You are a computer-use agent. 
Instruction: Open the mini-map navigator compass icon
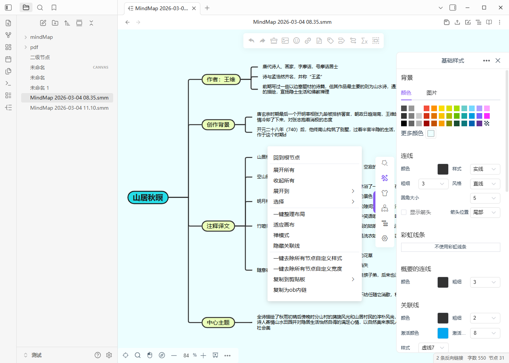(x=162, y=355)
